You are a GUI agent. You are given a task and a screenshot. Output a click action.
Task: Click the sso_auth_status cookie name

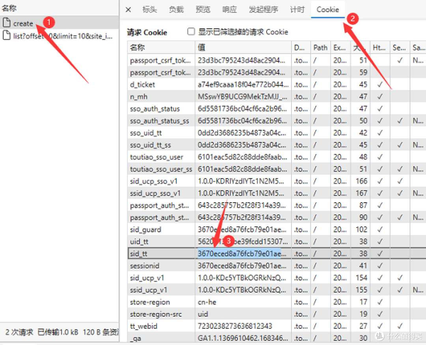coord(155,109)
